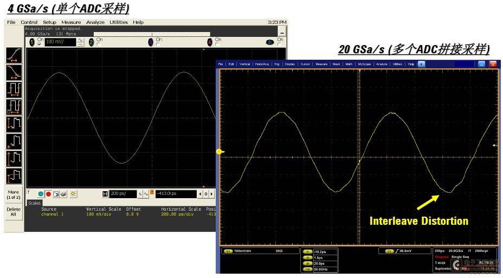The height and width of the screenshot is (278, 503).
Task: Click the More (1 of 2) button
Action: coord(14,194)
